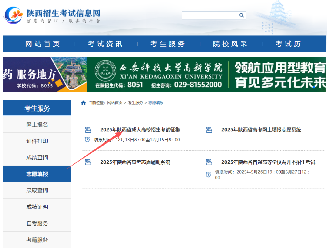Click the search magnifier icon
This screenshot has height=251, width=327.
241,15
